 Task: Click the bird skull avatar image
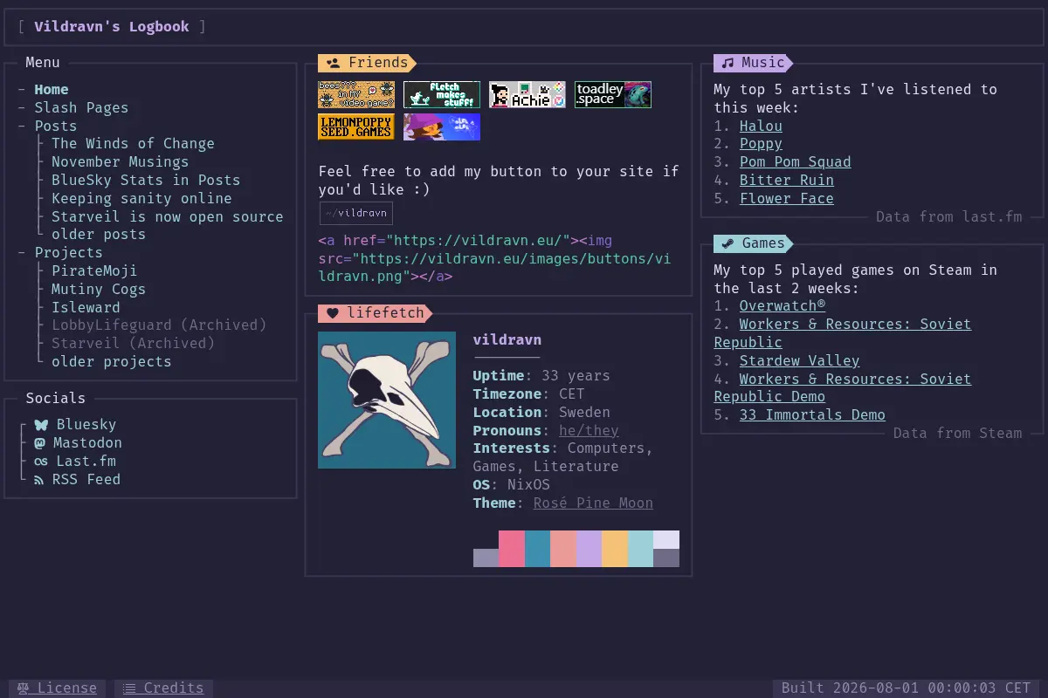tap(387, 400)
